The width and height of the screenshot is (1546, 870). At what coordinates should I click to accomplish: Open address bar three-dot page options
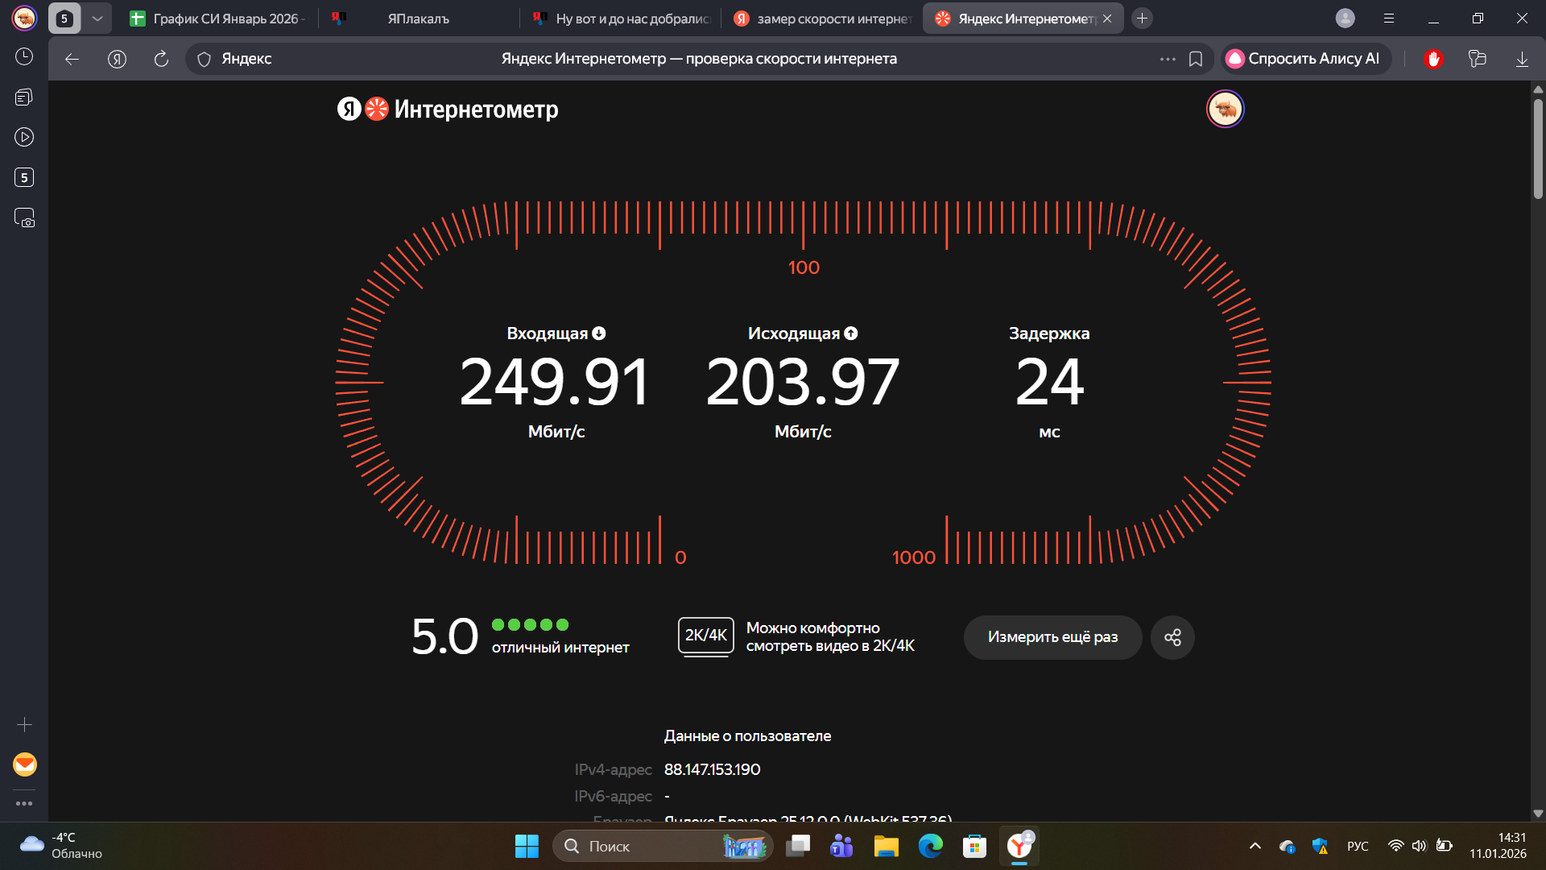coord(1168,59)
